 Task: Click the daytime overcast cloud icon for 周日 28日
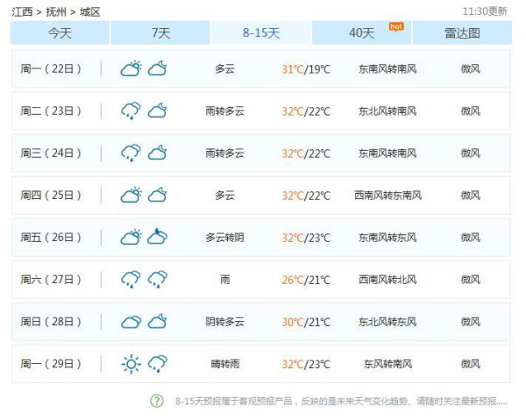131,322
